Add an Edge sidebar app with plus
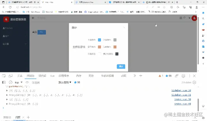This screenshot has width=207, height=121. click(203, 64)
